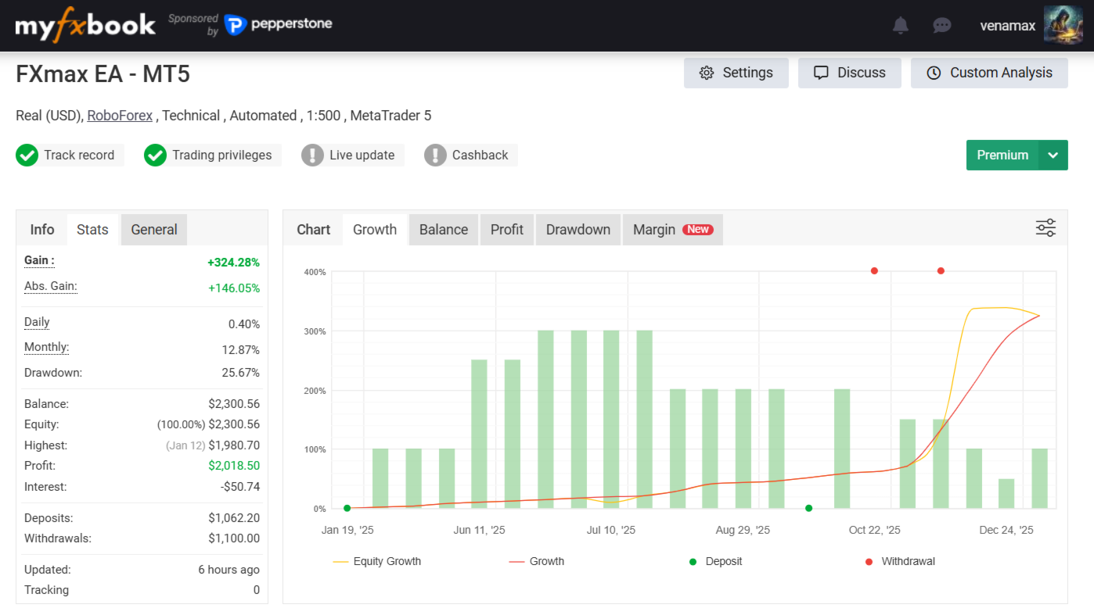Click the venamax profile avatar
The width and height of the screenshot is (1094, 608).
tap(1063, 26)
